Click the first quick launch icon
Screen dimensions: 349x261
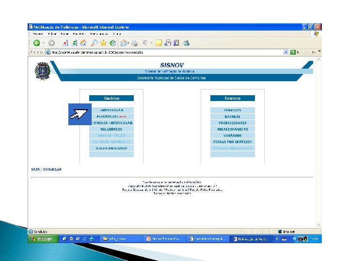pyautogui.click(x=64, y=239)
